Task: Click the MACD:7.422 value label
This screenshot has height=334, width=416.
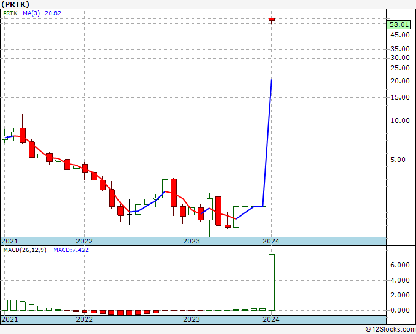Action: [71, 250]
